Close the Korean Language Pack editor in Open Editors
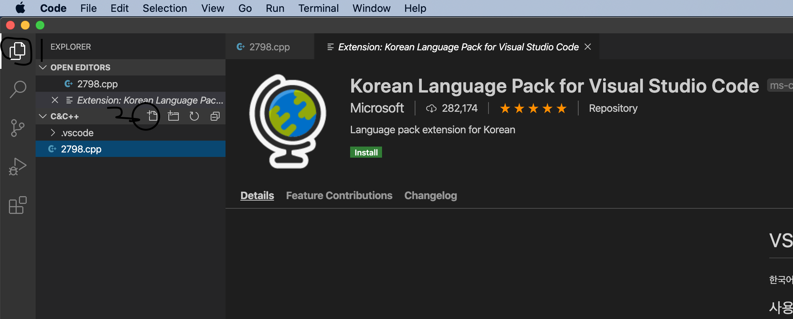This screenshot has width=793, height=319. (55, 100)
